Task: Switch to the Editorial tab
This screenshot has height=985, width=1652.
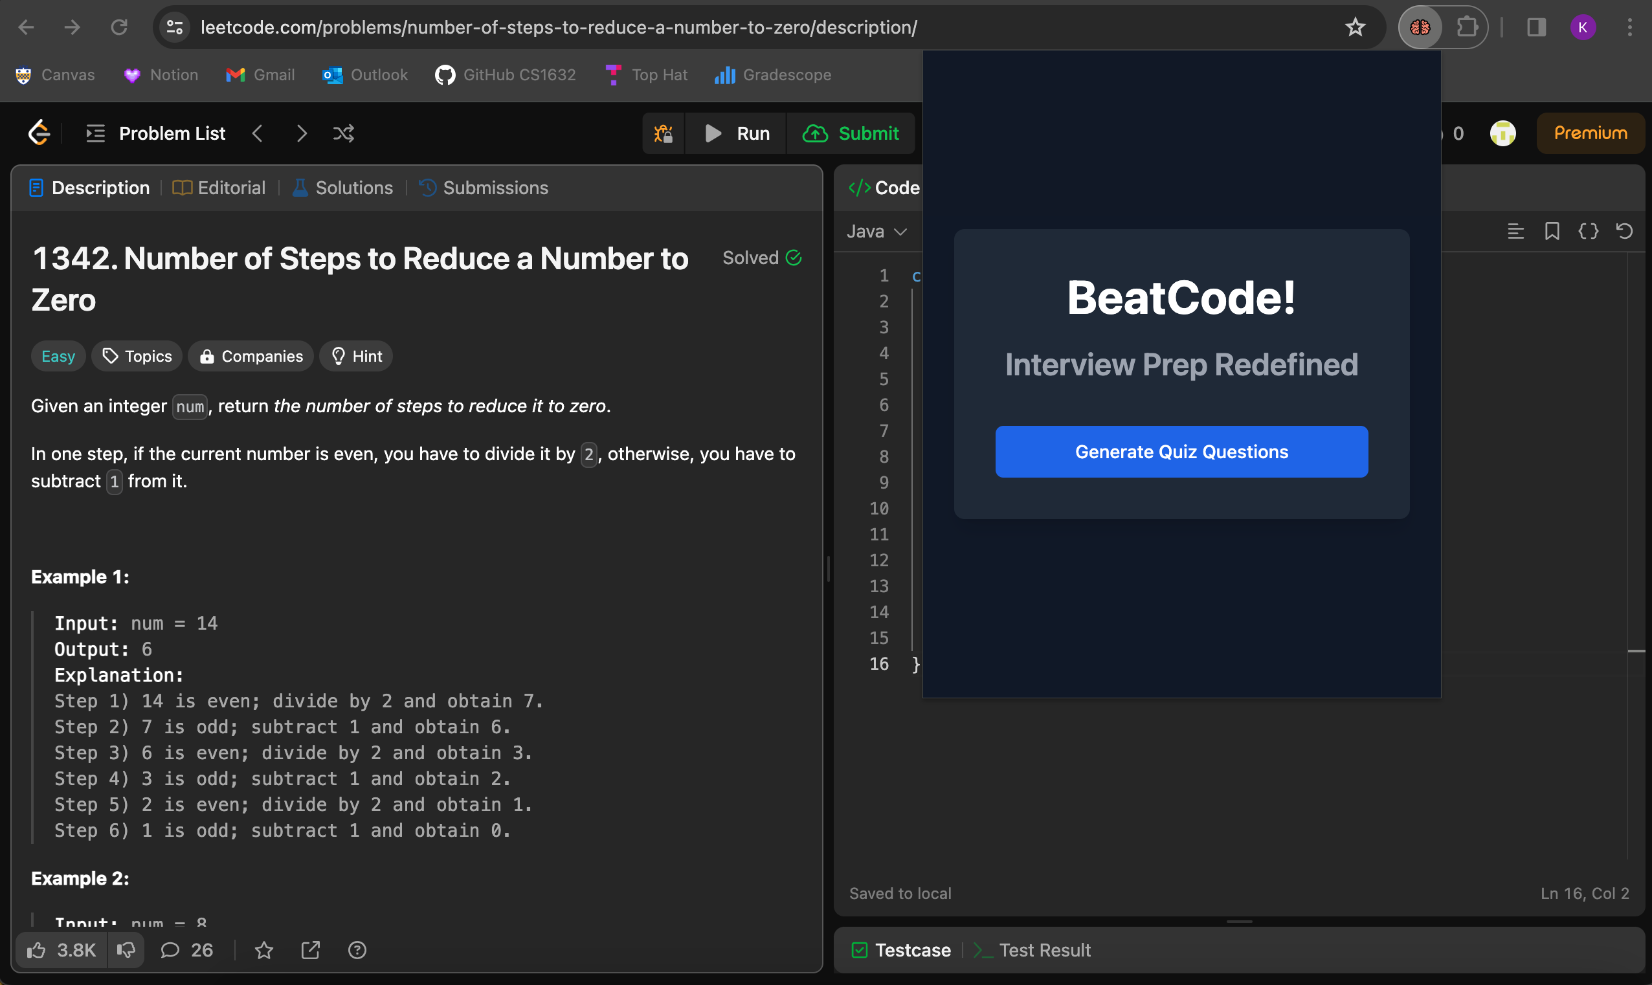Action: click(218, 188)
